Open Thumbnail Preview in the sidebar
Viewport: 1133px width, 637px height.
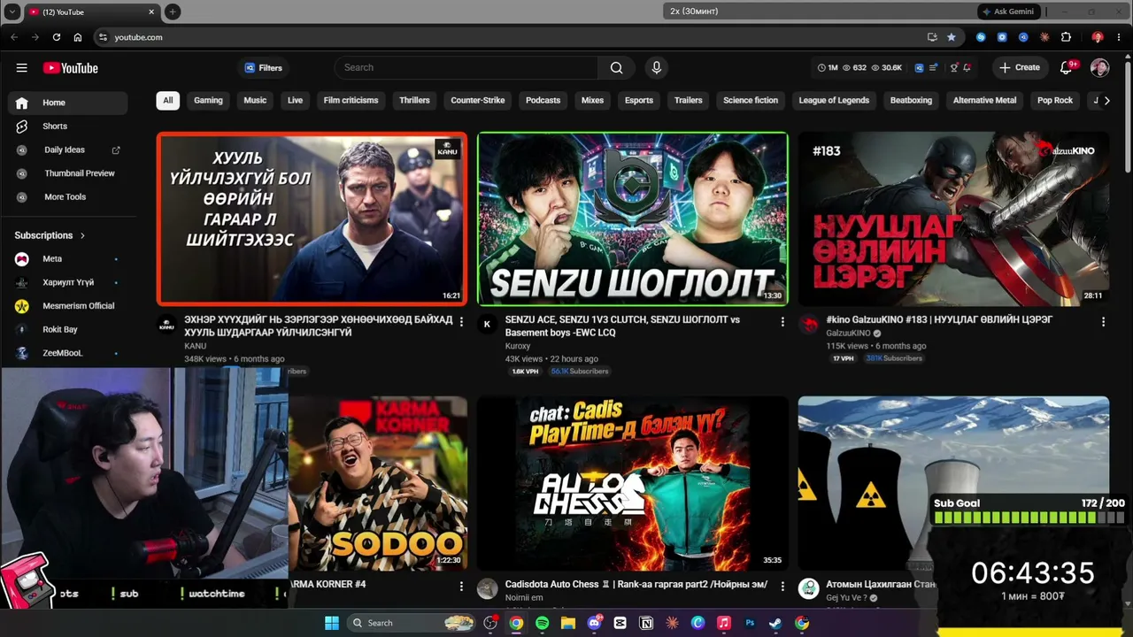[x=67, y=173]
